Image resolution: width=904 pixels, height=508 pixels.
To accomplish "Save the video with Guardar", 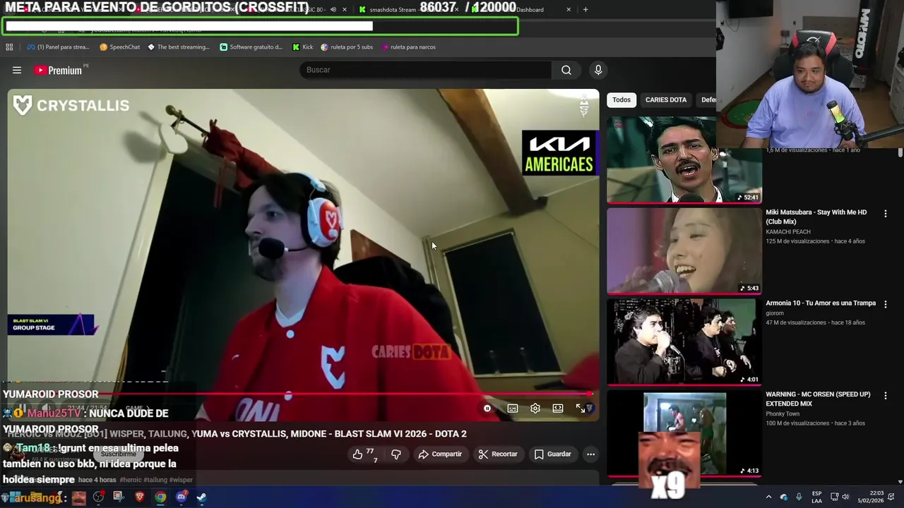I will tap(552, 454).
